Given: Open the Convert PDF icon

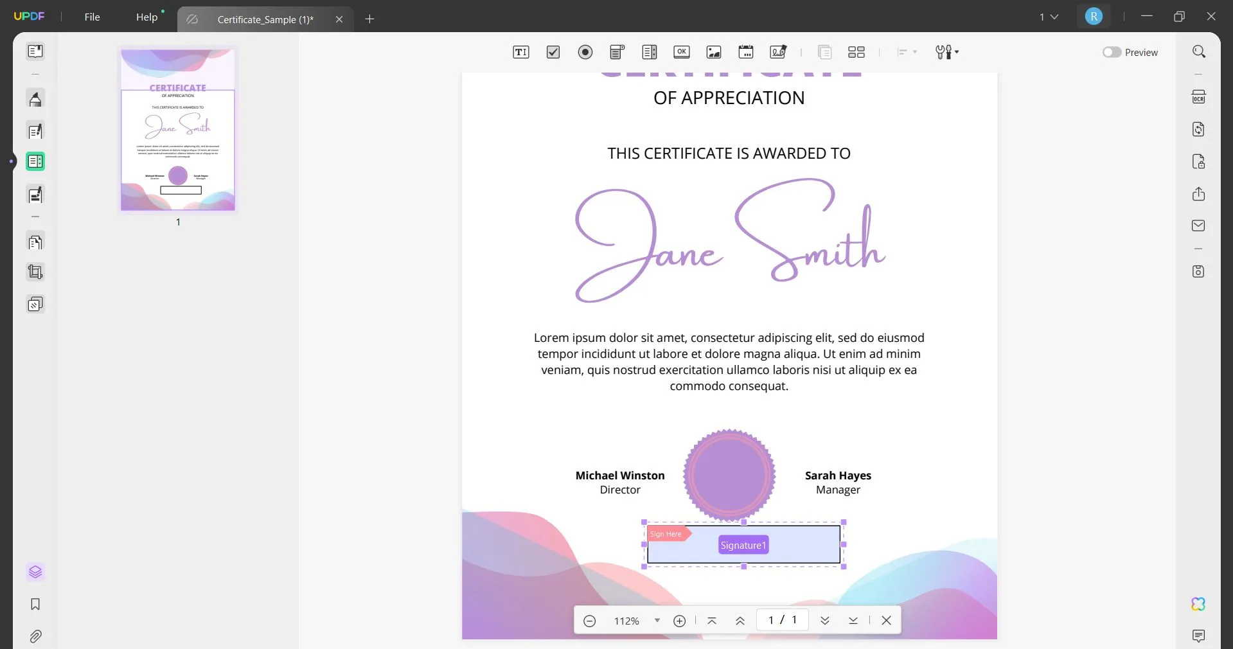Looking at the screenshot, I should 1199,129.
